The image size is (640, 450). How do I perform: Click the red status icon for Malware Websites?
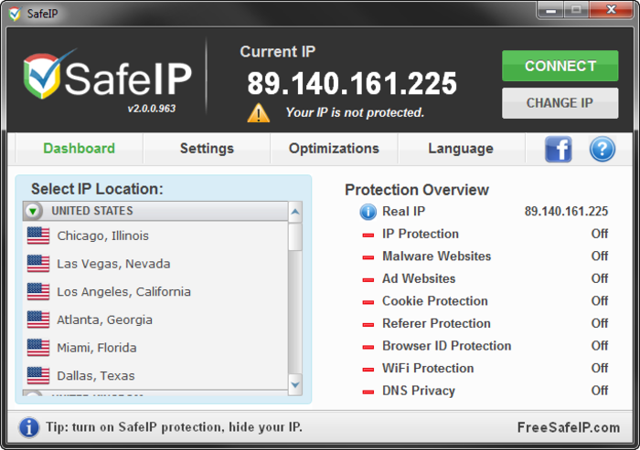(x=368, y=257)
